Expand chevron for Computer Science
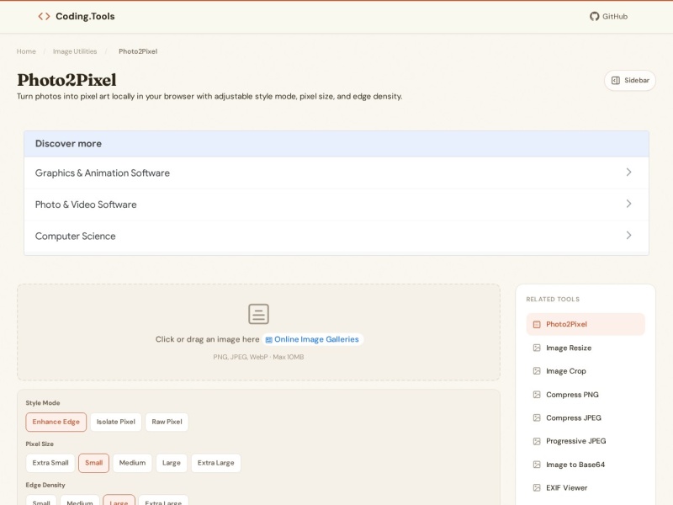 click(x=628, y=236)
